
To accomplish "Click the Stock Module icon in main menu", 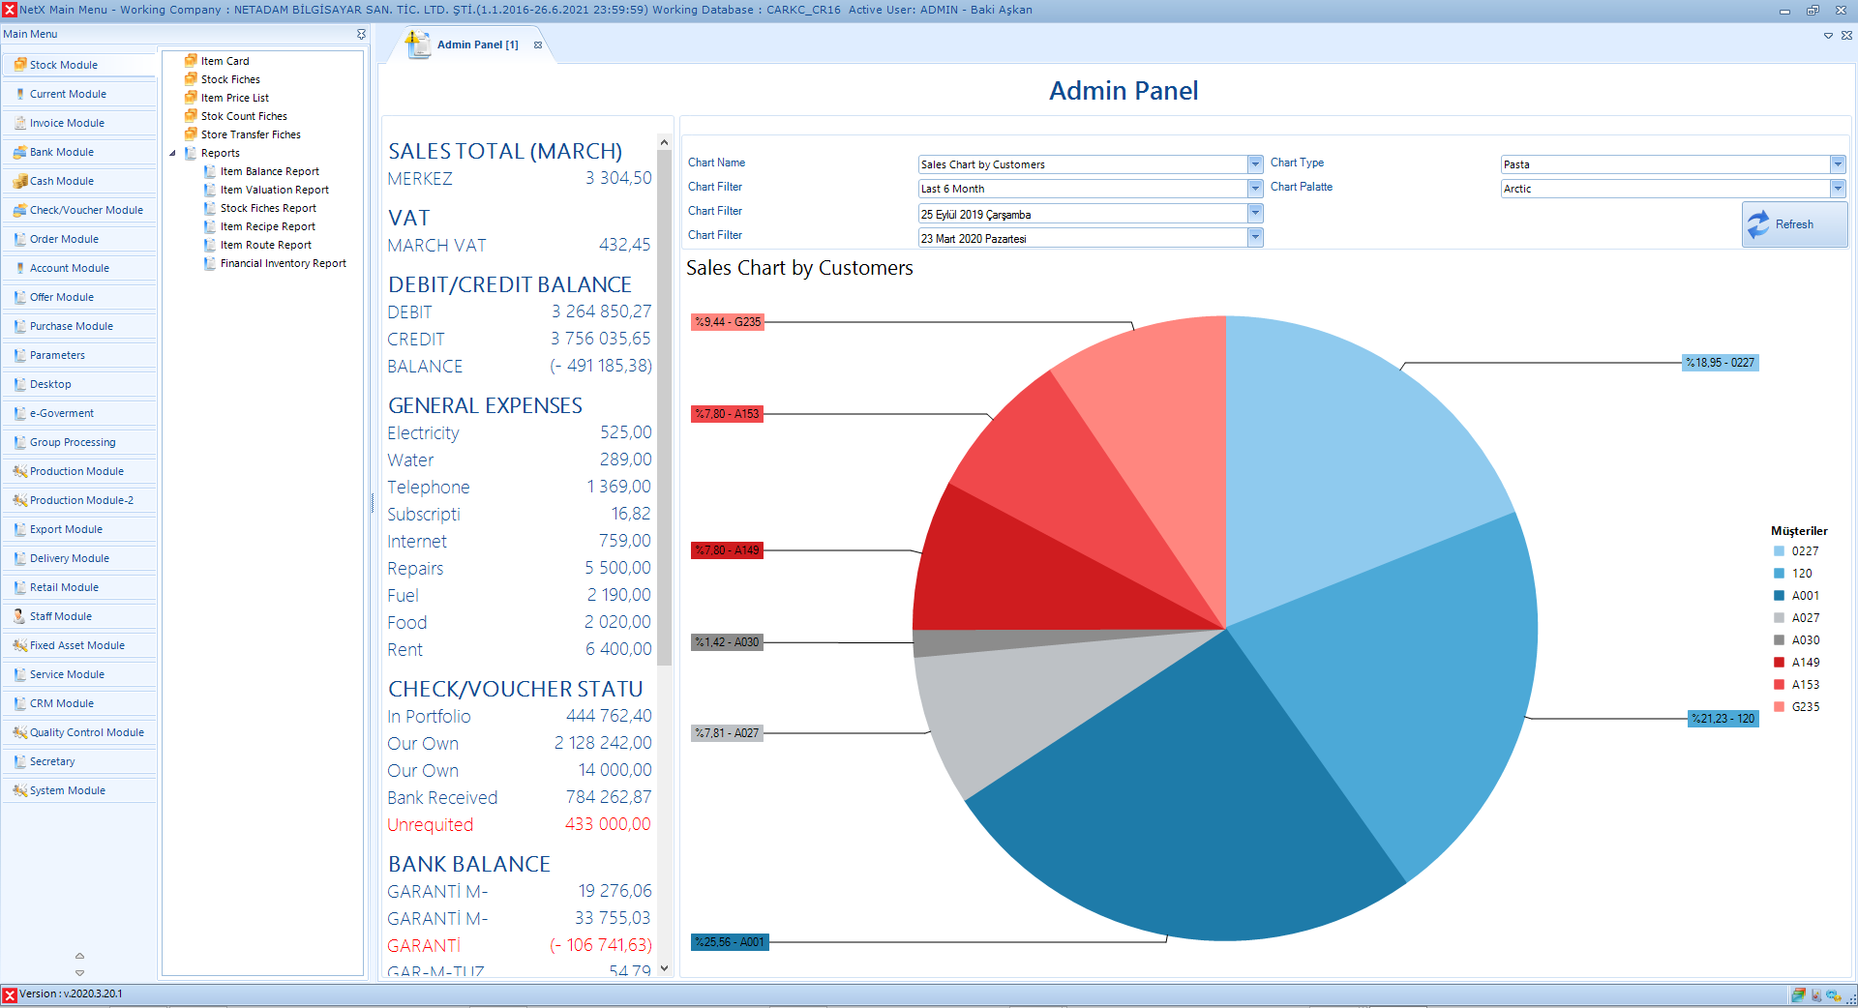I will 19,65.
